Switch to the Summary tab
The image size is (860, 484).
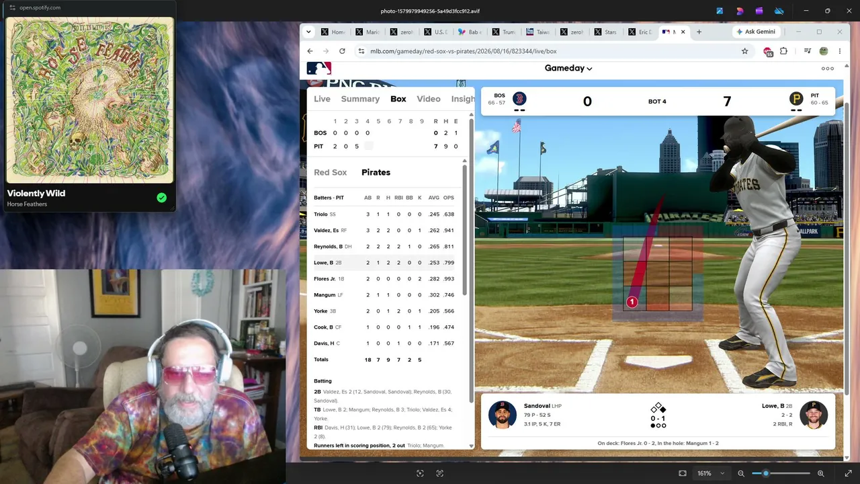(x=360, y=99)
